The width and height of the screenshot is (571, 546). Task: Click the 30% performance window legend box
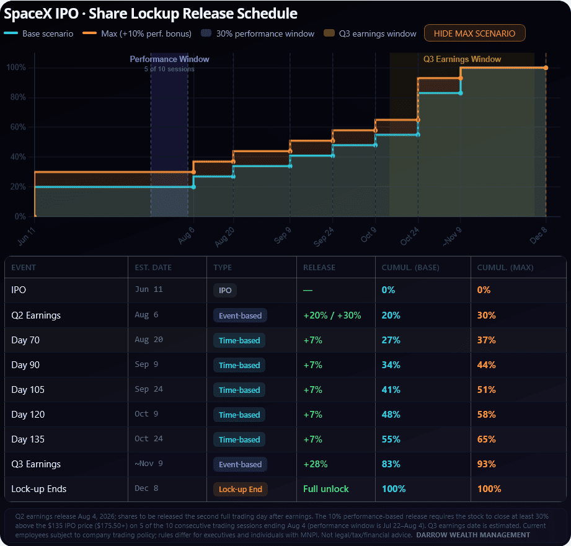(x=206, y=33)
